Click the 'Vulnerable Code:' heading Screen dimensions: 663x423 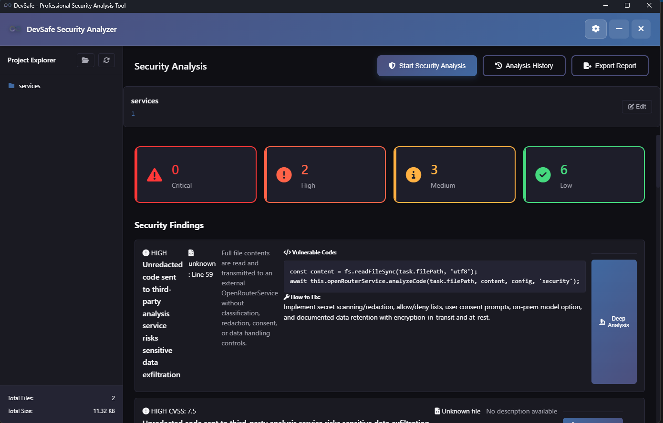click(x=310, y=252)
